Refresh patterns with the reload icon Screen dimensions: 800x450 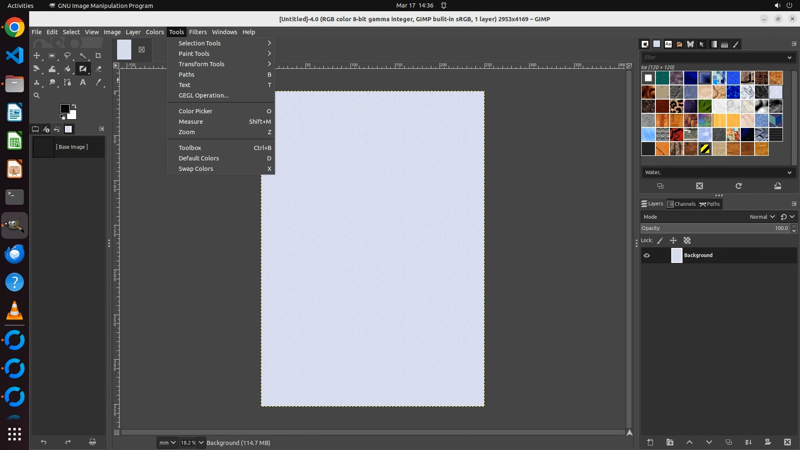pos(738,186)
